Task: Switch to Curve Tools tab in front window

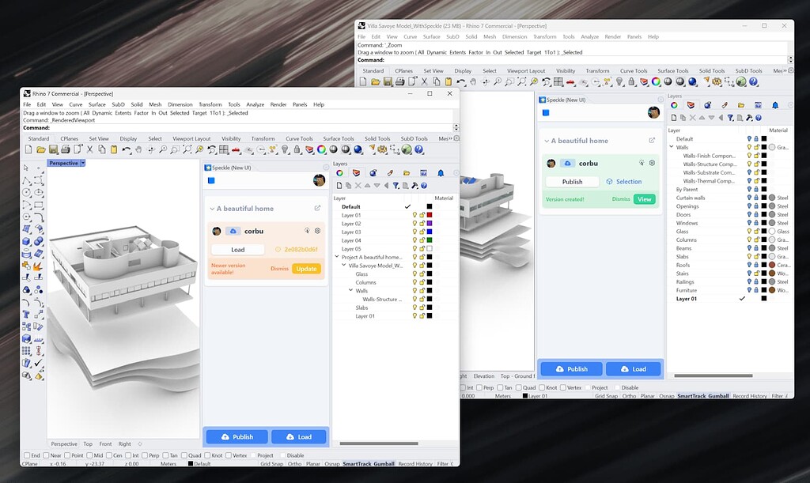Action: tap(299, 138)
